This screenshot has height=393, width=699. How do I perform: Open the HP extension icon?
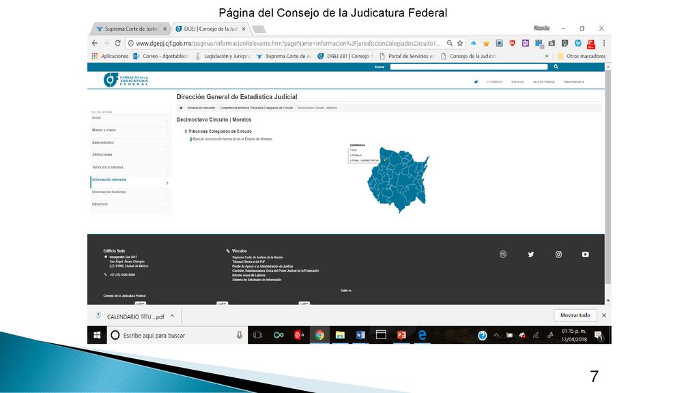click(x=577, y=43)
